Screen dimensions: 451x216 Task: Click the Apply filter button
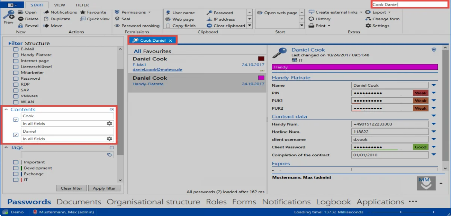[x=104, y=188]
